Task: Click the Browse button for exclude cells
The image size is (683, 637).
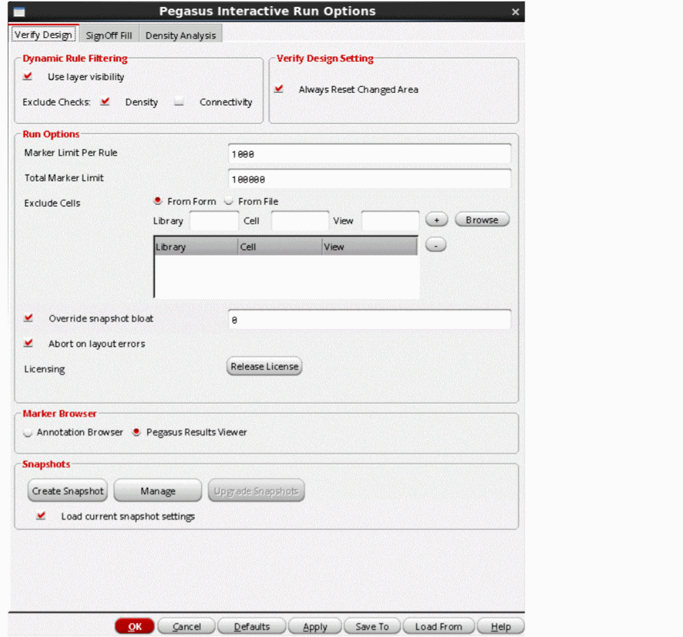Action: pyautogui.click(x=481, y=220)
